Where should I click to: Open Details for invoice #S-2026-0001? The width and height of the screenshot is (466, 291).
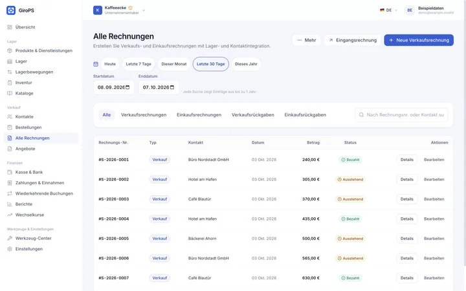(407, 160)
